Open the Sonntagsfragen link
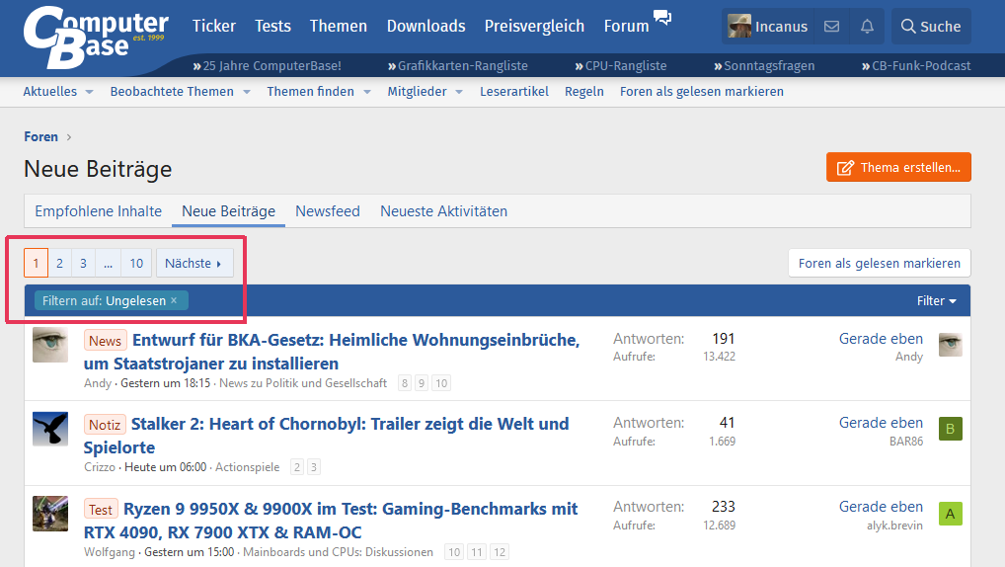The image size is (1005, 567). (764, 65)
